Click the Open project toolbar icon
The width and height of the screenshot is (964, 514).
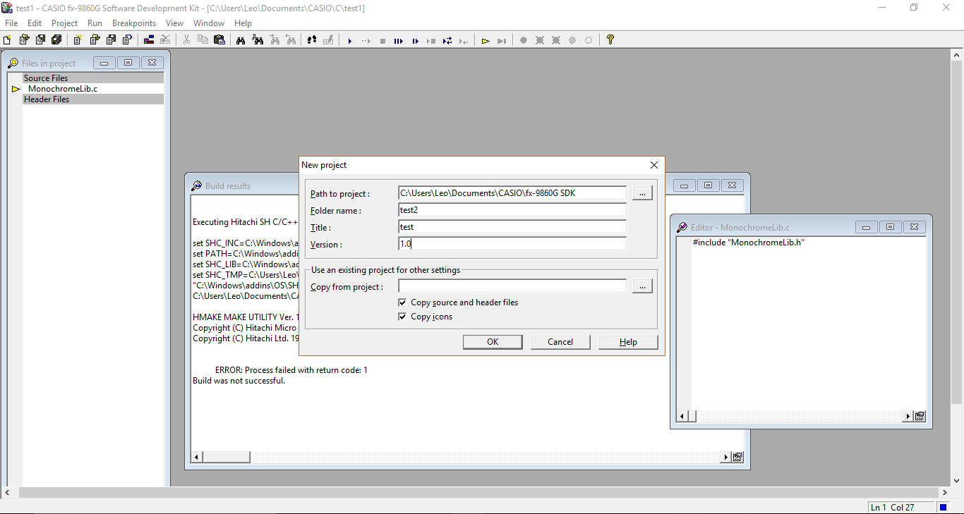click(95, 40)
